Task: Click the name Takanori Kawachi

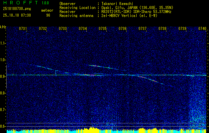Action: [x=117, y=4]
